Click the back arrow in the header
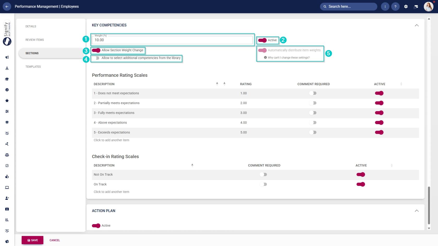438x246 pixels. [7, 7]
